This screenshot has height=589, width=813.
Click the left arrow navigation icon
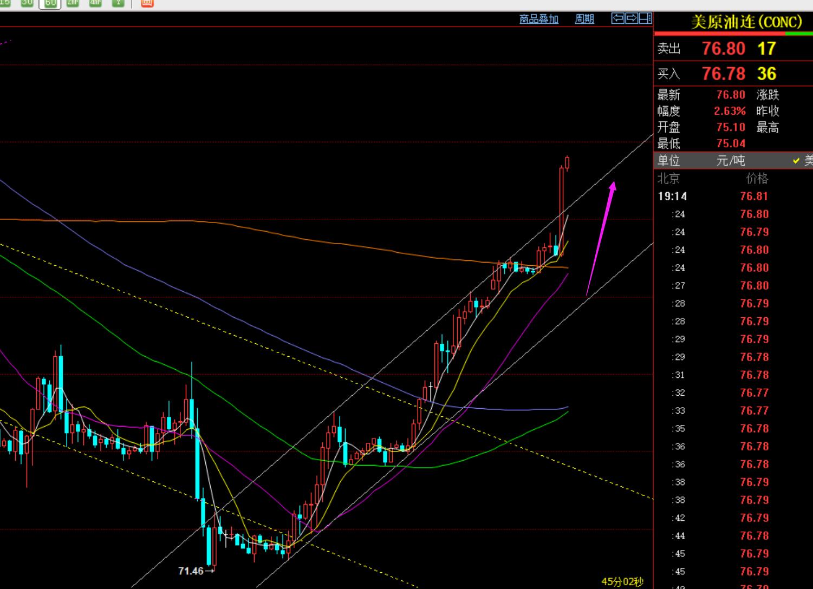[x=617, y=18]
